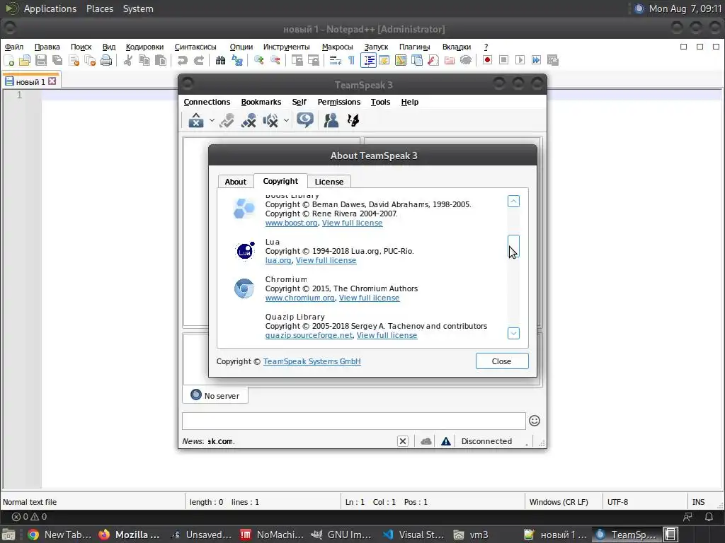View full license for Boost Library
The image size is (725, 543).
(x=353, y=223)
